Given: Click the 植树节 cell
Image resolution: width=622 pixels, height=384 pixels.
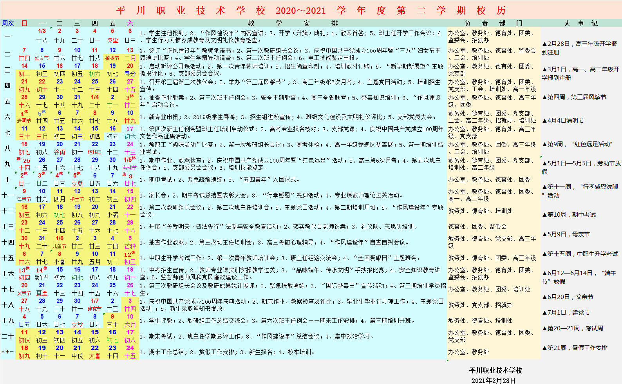Looking at the screenshot, I should [112, 58].
